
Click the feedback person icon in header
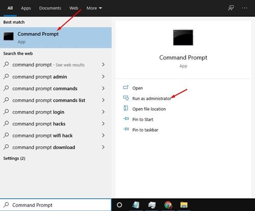point(231,8)
